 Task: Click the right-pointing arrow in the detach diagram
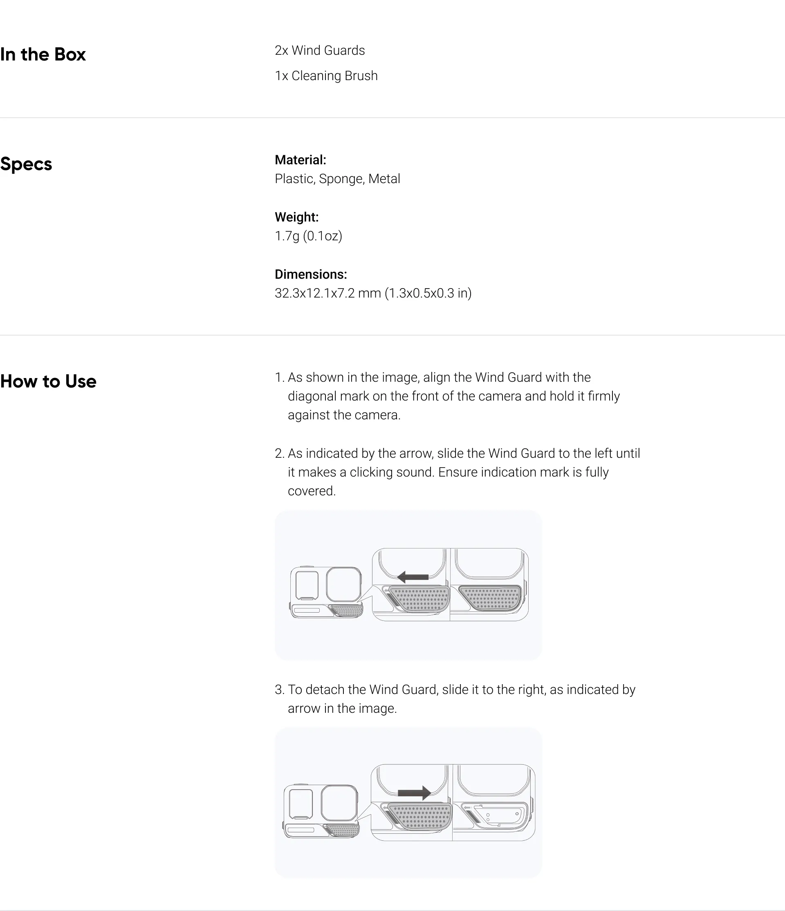[414, 793]
